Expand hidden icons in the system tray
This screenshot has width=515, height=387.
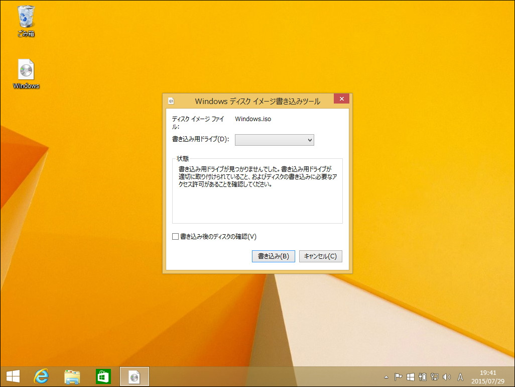(x=387, y=376)
